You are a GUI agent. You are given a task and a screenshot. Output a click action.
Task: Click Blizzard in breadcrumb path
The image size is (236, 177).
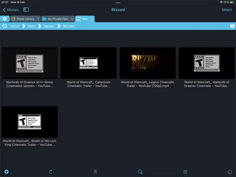[x=69, y=26]
